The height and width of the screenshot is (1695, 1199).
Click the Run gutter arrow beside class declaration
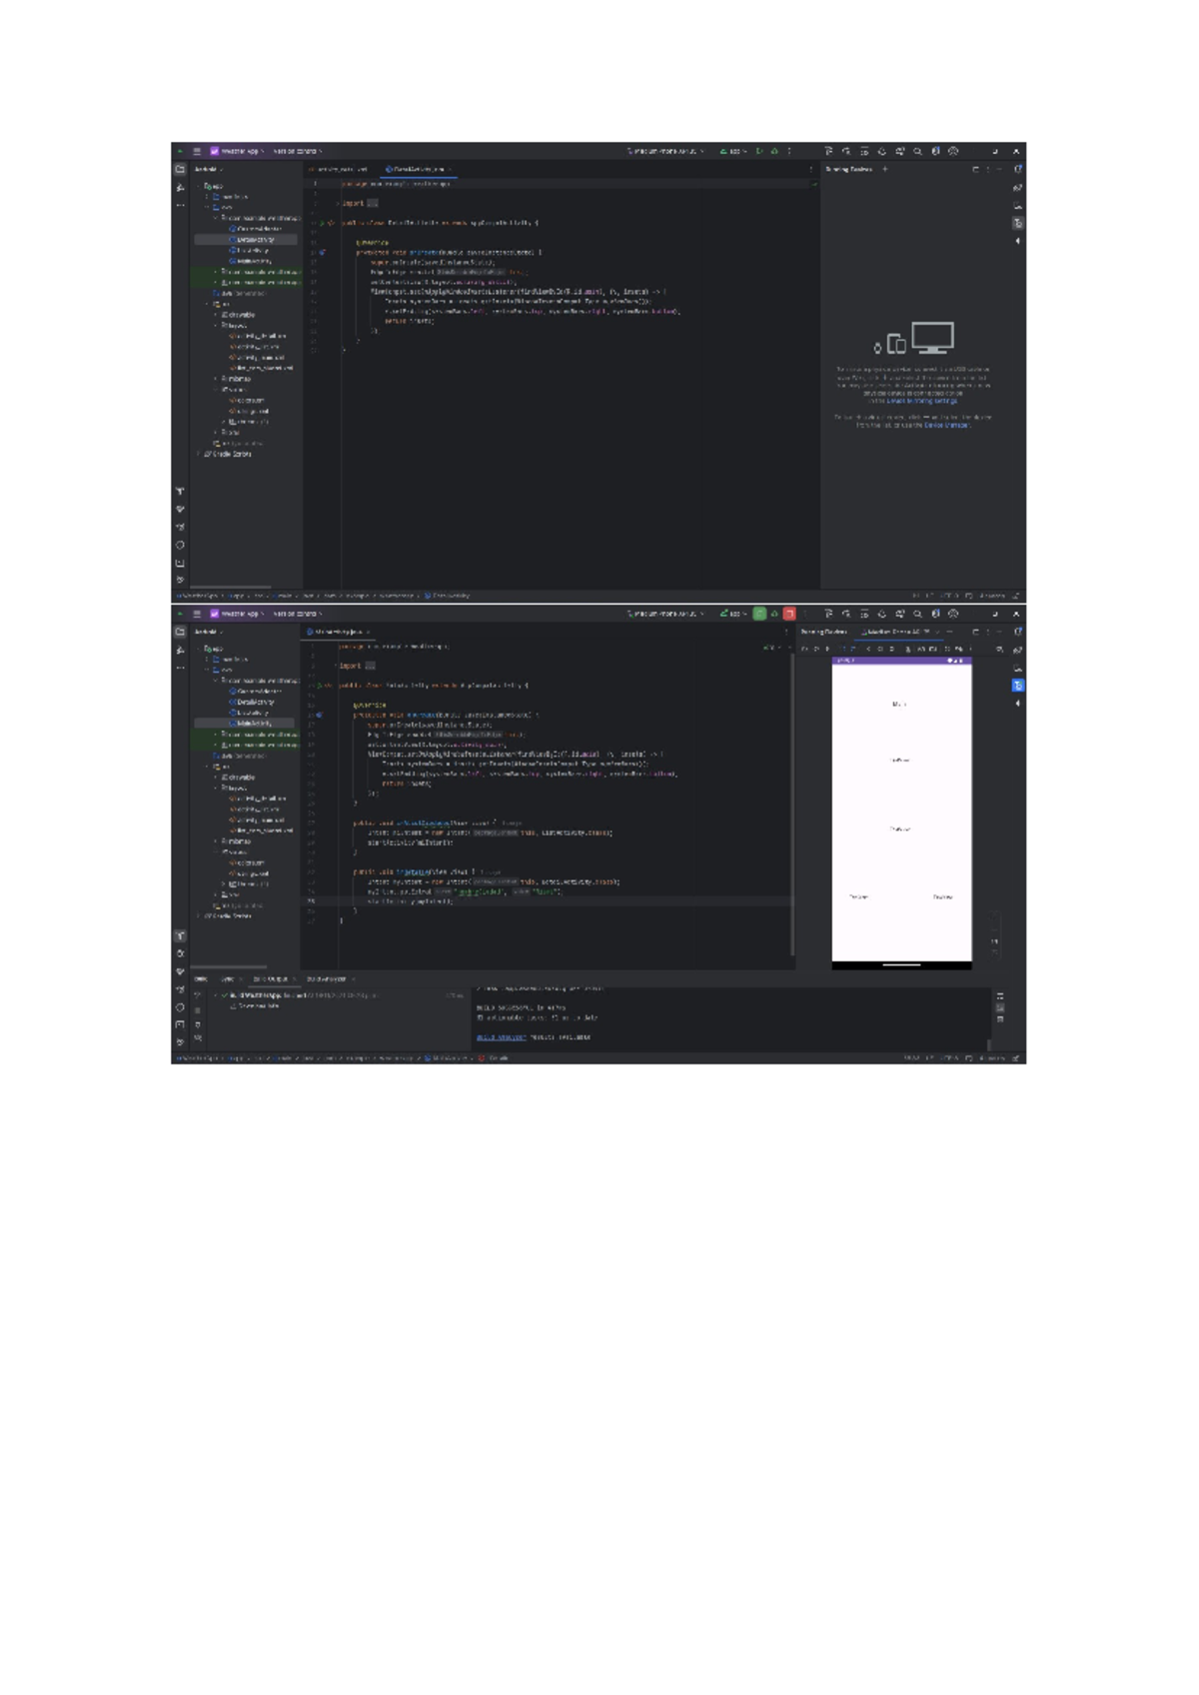[x=322, y=223]
